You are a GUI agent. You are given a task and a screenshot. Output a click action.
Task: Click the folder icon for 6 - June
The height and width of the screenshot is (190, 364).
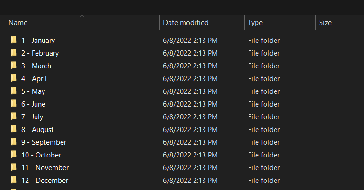click(14, 104)
